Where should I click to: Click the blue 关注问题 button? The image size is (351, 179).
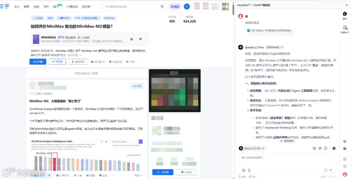click(x=38, y=62)
